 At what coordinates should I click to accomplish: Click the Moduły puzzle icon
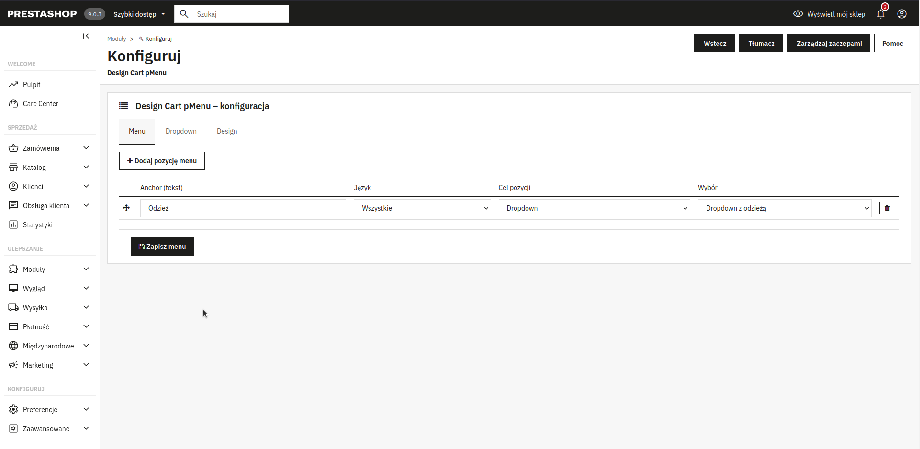click(x=13, y=269)
